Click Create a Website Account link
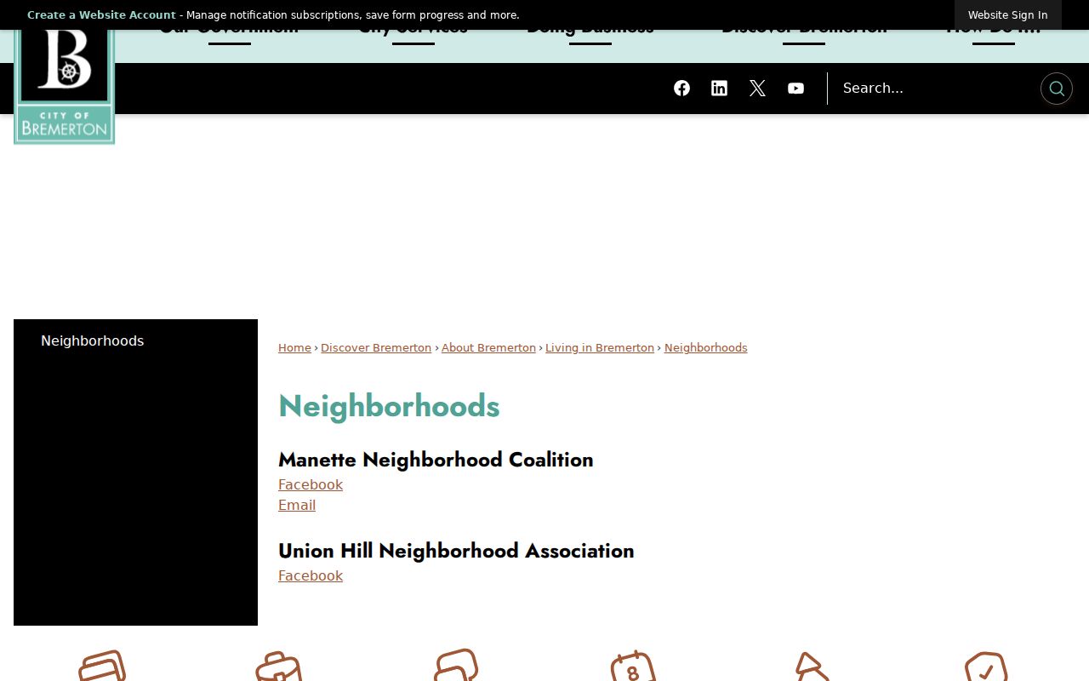Viewport: 1089px width, 681px height. click(101, 15)
